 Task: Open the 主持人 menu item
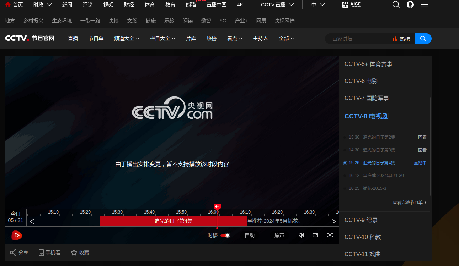[x=261, y=38]
